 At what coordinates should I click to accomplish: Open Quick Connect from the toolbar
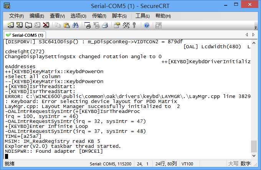[20, 25]
